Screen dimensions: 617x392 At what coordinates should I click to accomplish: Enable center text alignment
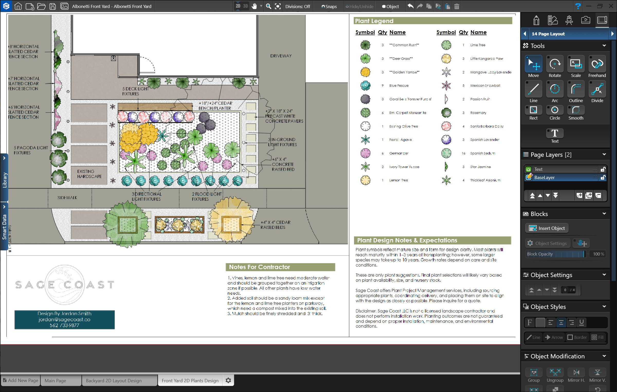click(x=561, y=322)
